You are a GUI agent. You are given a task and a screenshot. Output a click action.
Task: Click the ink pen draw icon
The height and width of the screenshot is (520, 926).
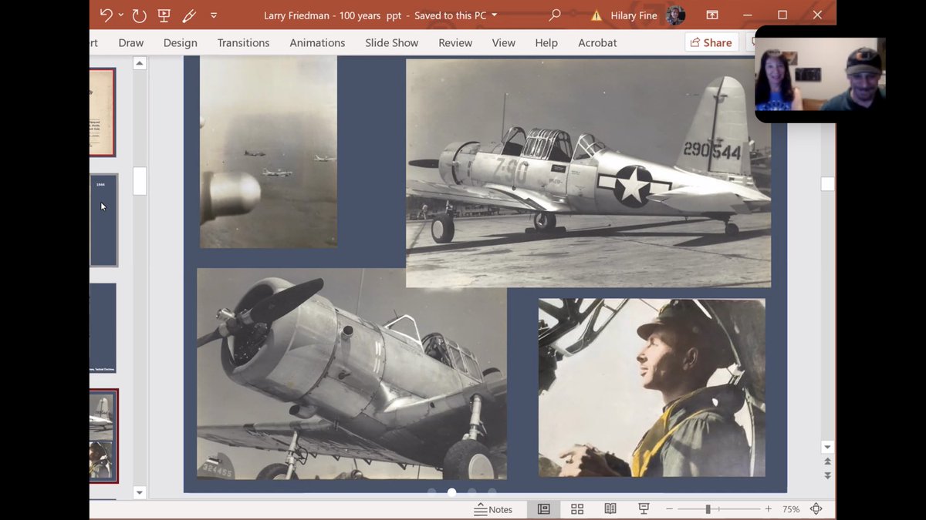point(188,15)
